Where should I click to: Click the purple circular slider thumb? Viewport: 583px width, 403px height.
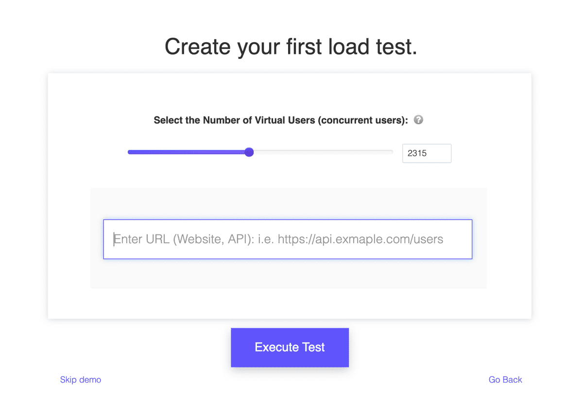coord(249,152)
